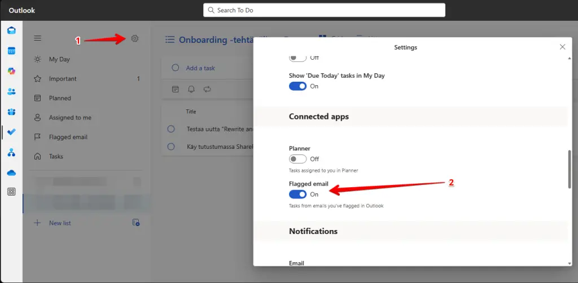Open Calendar in the left rail
This screenshot has height=283, width=578.
tap(11, 51)
